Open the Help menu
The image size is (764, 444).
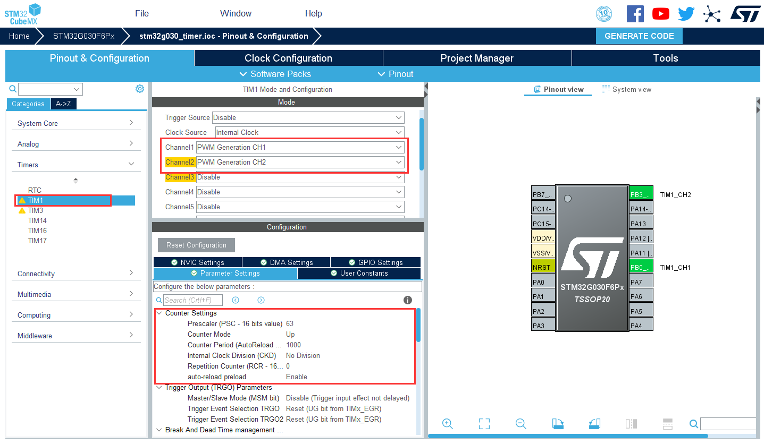pyautogui.click(x=314, y=14)
